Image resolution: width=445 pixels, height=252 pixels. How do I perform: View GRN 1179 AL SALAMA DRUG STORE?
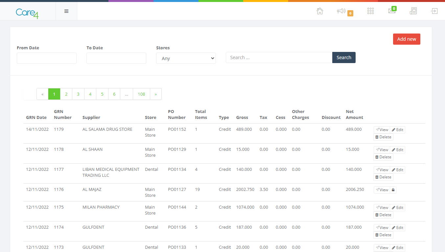(382, 130)
